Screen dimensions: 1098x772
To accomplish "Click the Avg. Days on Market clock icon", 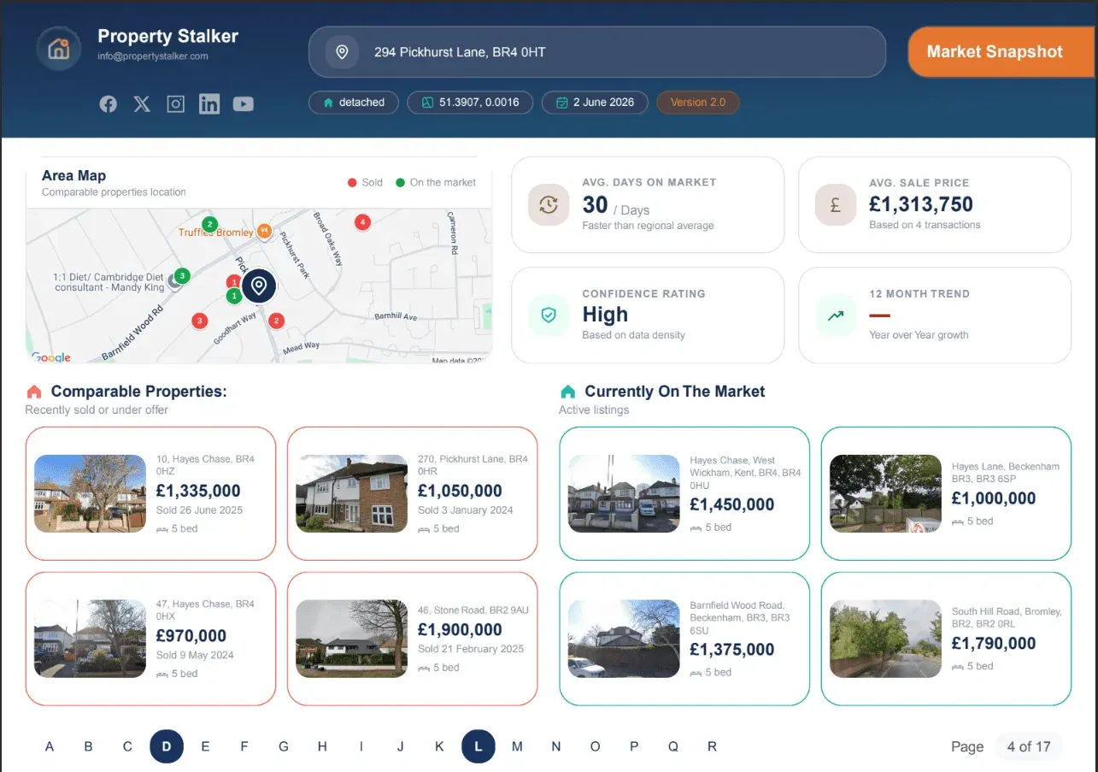I will 549,205.
